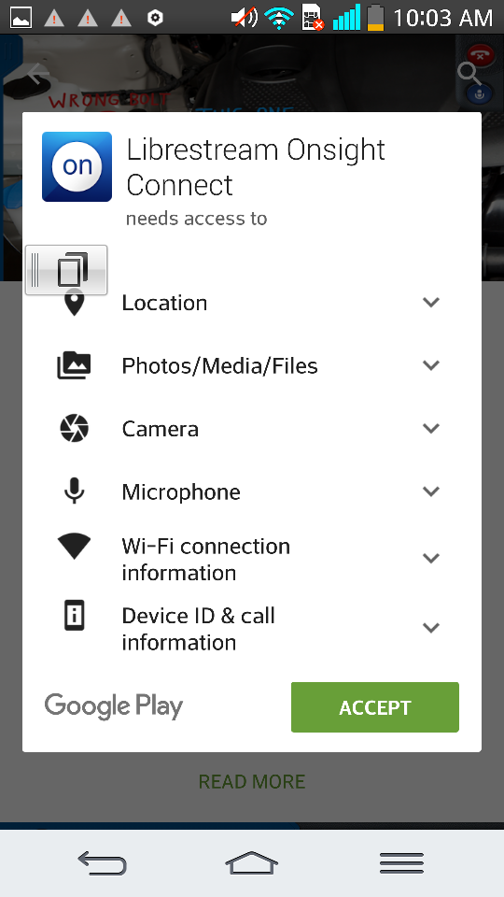Expand the Photos/Media/Files permission chevron
This screenshot has width=504, height=897.
431,365
